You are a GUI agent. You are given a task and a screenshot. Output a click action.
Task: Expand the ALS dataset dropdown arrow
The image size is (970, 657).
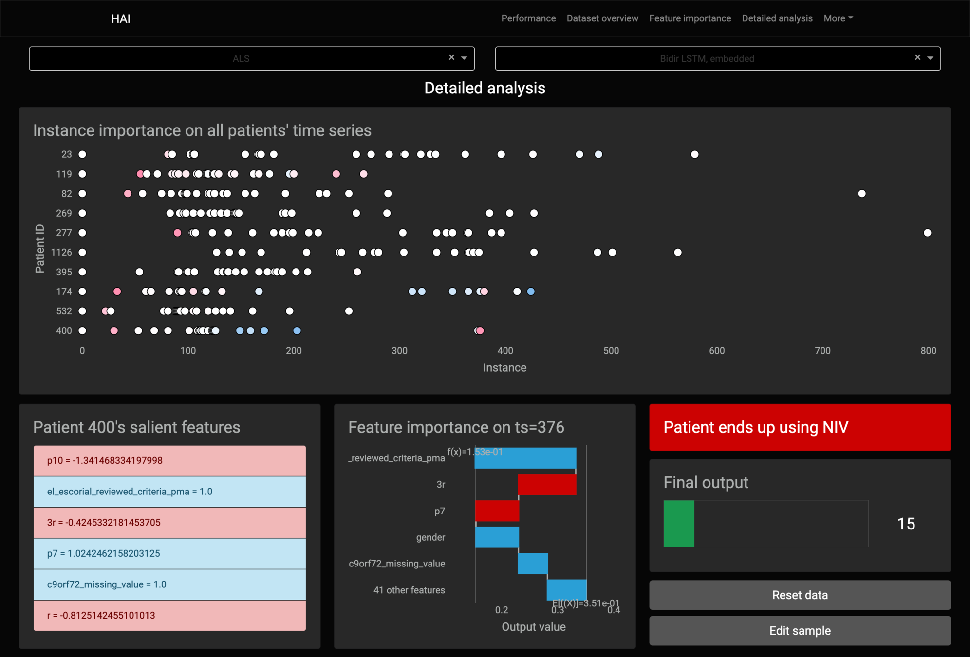point(464,58)
